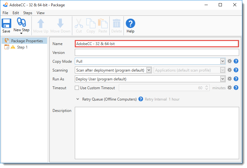Click the Step 1 warning triangle icon
Viewport: 247px width, 168px height.
point(13,47)
